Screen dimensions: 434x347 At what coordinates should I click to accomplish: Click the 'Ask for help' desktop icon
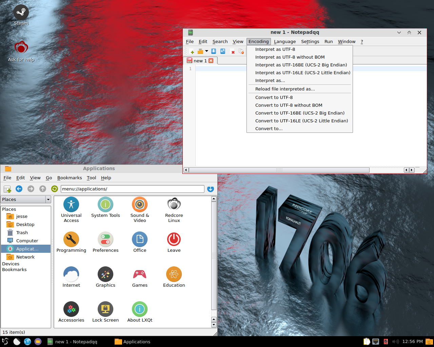pyautogui.click(x=21, y=47)
